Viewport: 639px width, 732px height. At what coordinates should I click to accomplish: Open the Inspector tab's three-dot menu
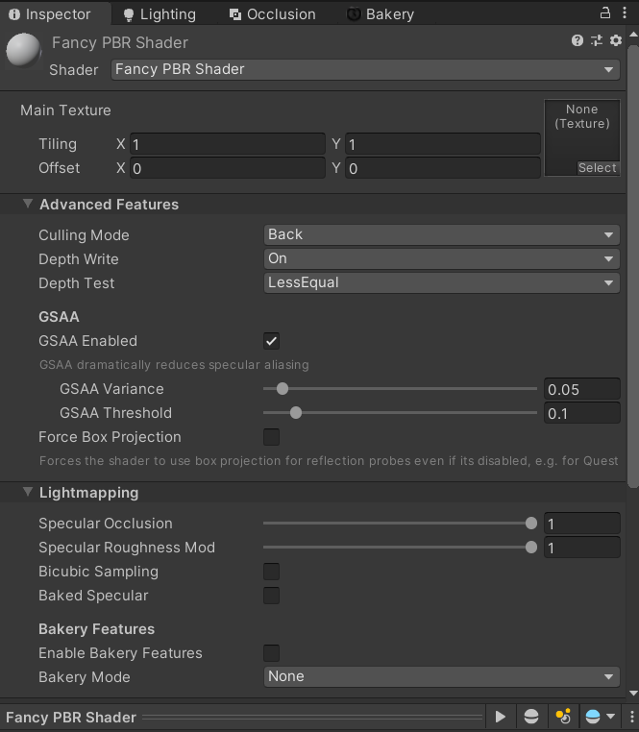(627, 12)
